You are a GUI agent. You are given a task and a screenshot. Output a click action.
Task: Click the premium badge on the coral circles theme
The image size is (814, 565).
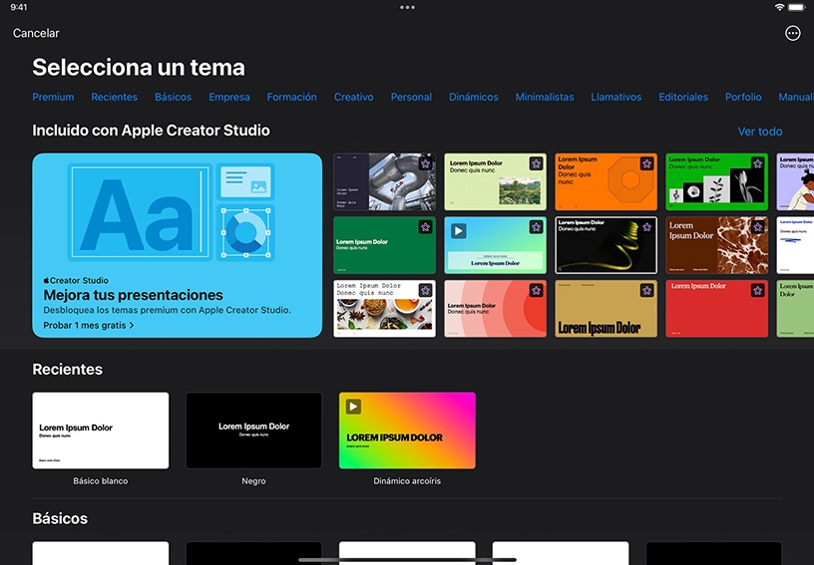tap(537, 290)
